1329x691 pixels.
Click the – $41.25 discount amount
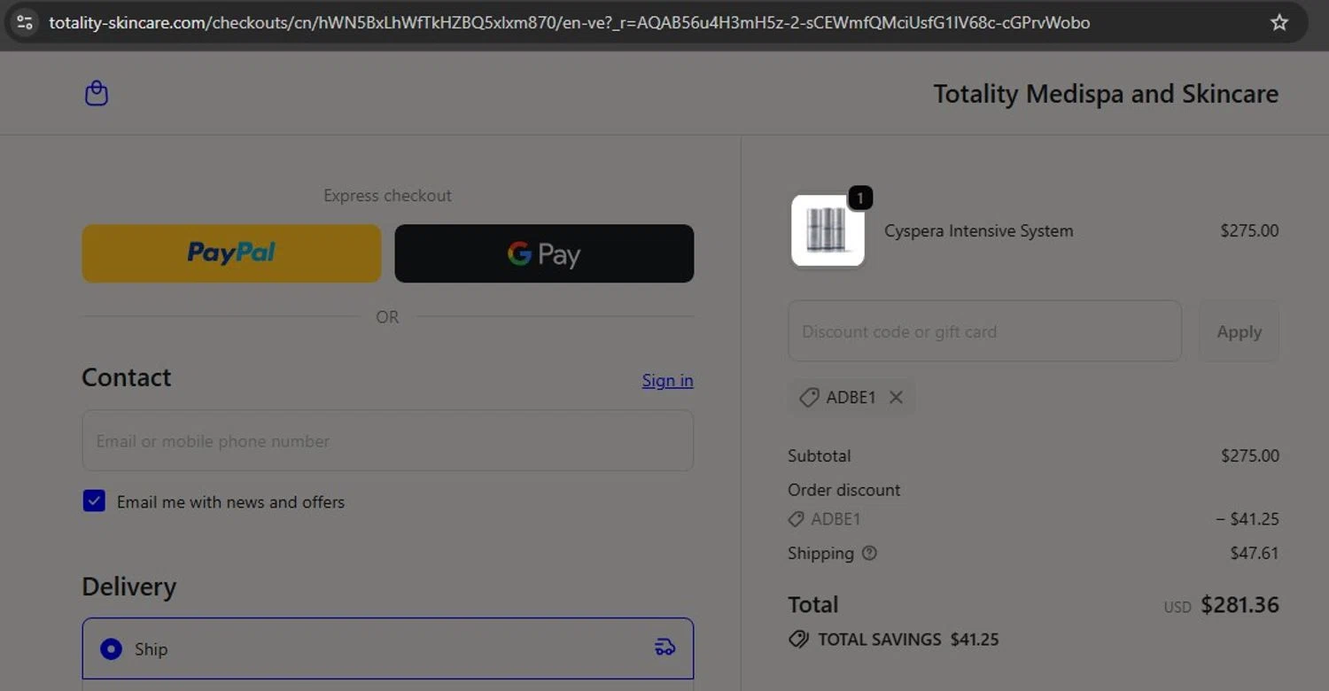click(1247, 519)
